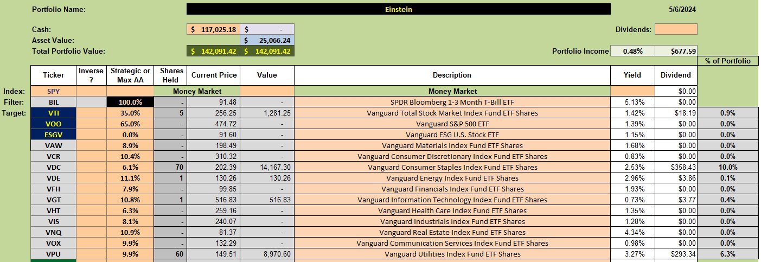Click VDC dividend $358.43
This screenshot has height=262, width=761.
click(676, 167)
